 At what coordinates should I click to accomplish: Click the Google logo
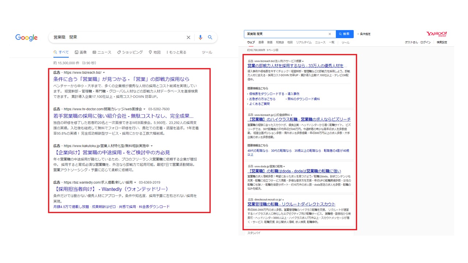click(26, 37)
